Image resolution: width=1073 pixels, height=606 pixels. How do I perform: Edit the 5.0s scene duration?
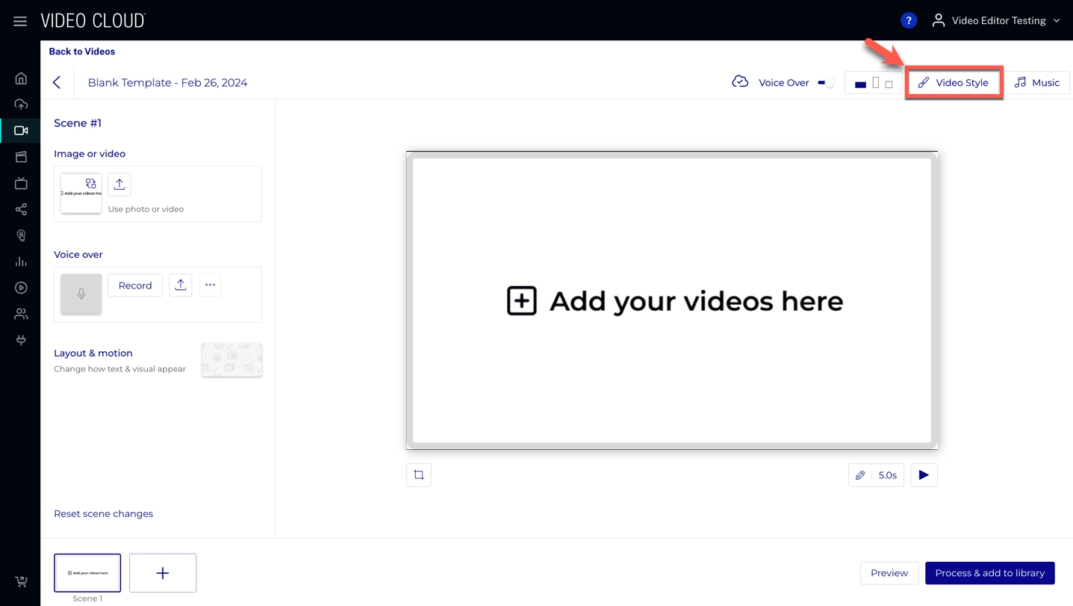click(x=877, y=475)
